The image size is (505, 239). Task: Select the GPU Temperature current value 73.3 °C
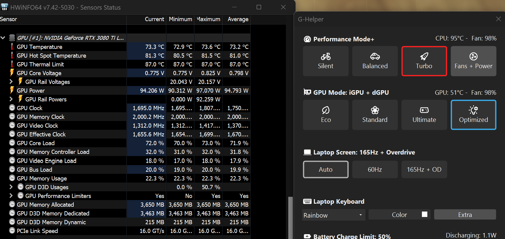click(155, 47)
